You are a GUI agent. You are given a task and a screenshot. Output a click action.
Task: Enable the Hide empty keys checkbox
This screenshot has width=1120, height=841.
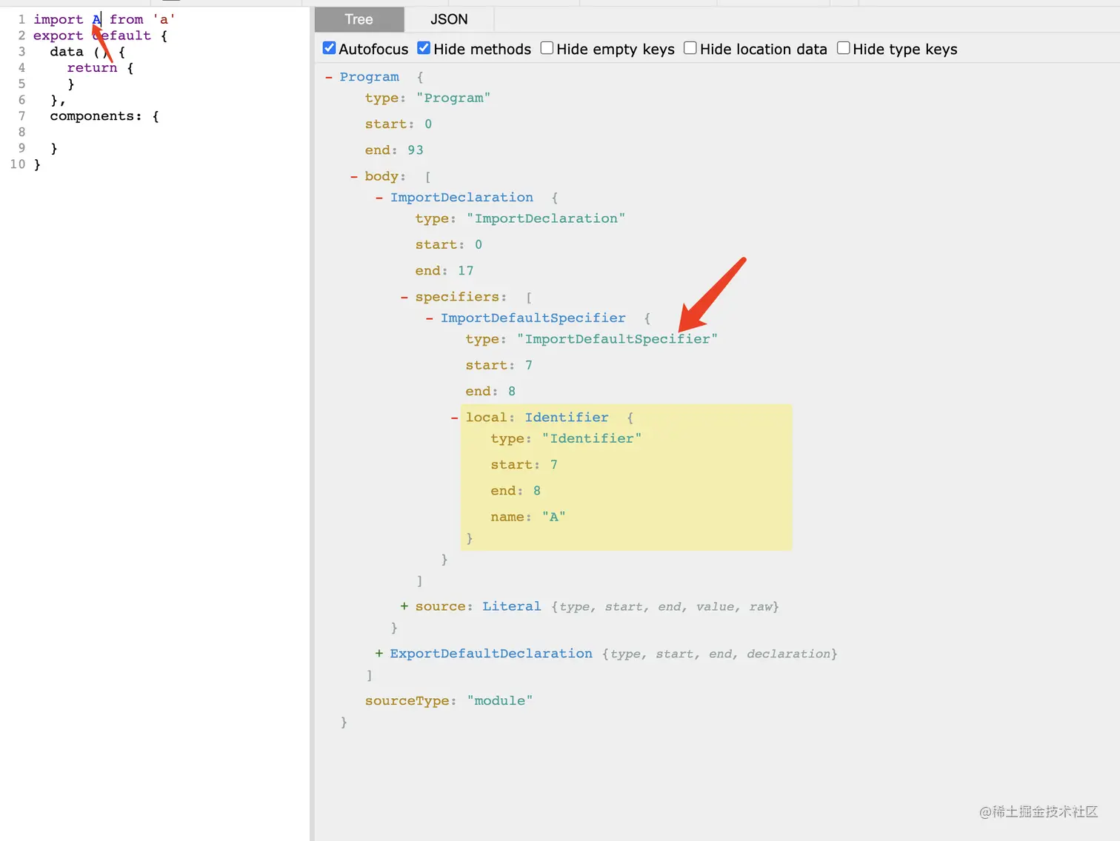547,48
